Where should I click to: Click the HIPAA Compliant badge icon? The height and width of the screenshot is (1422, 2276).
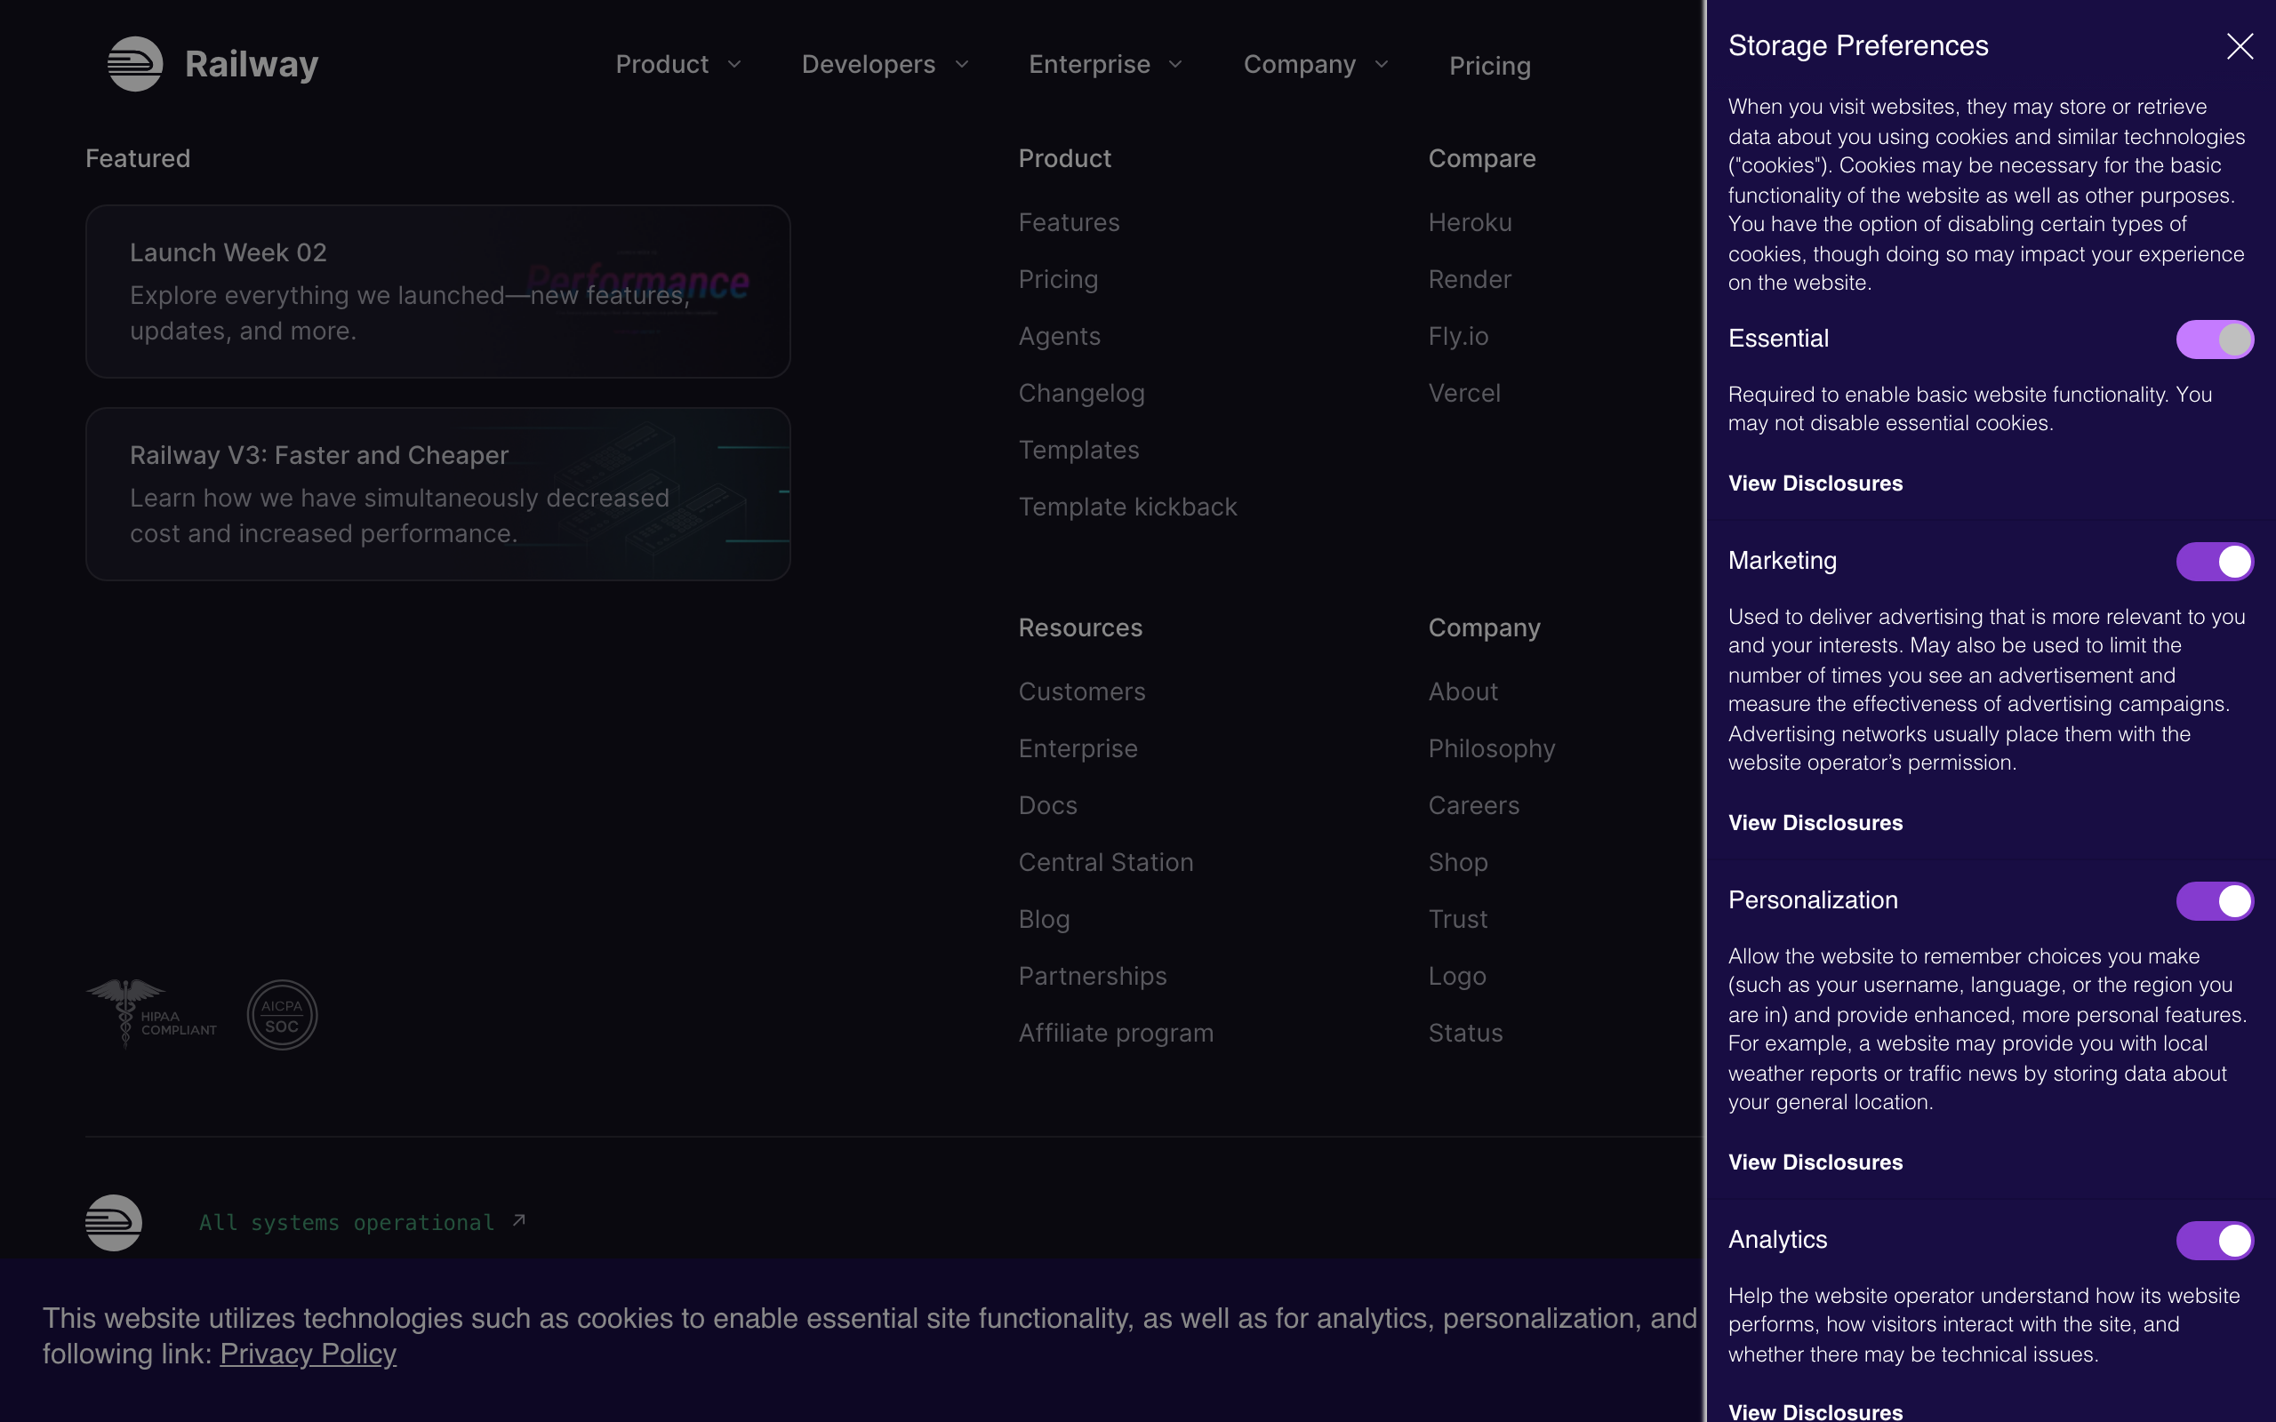tap(151, 1014)
